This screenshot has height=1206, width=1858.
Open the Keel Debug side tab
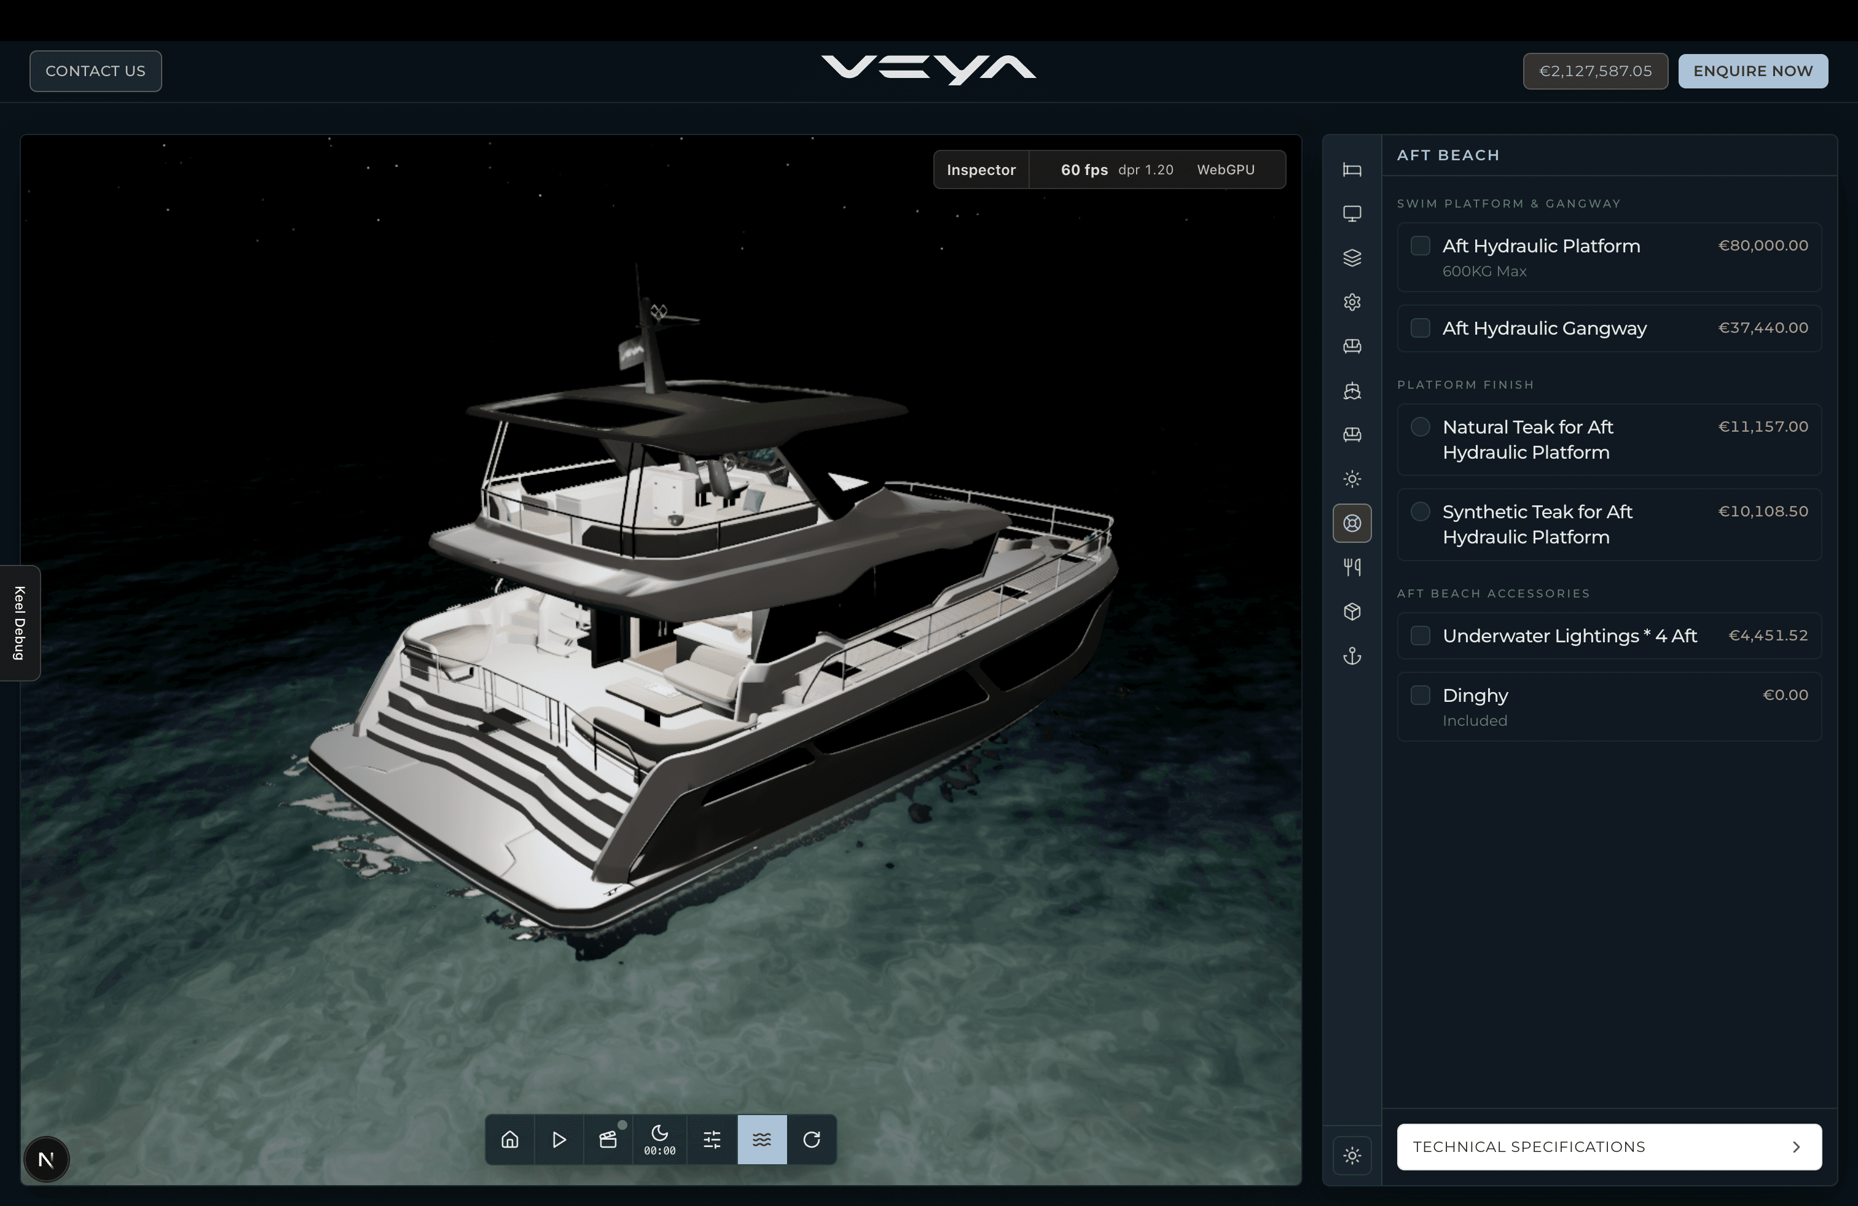(20, 623)
